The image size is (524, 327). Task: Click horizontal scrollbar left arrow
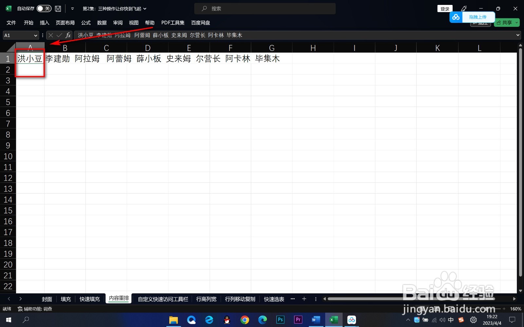(x=325, y=299)
